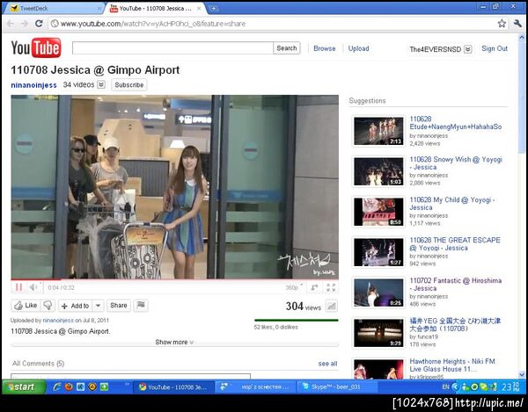Reload the page
The height and width of the screenshot is (412, 528).
point(39,23)
